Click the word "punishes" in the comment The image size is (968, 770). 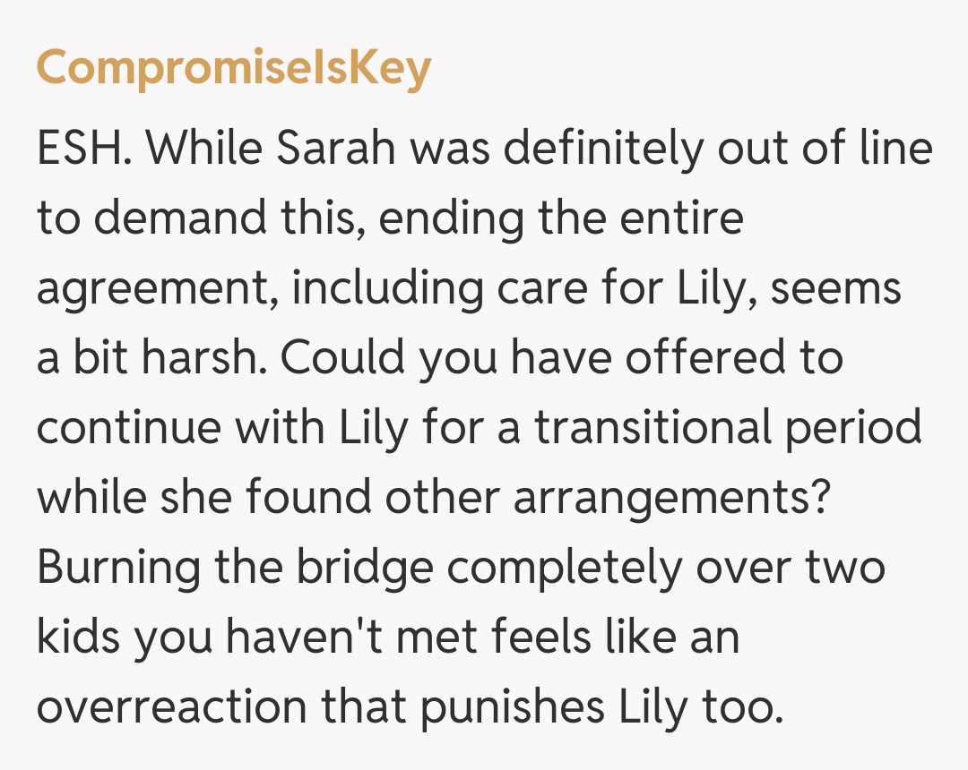513,706
